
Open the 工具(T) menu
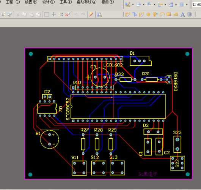[x=66, y=2]
